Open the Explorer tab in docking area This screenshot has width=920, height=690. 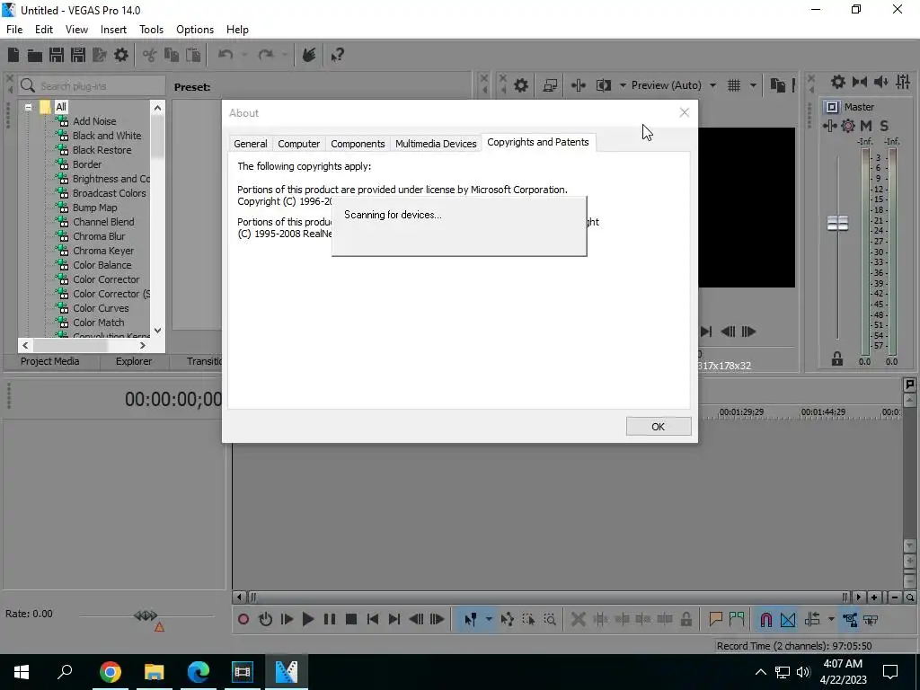coord(134,361)
